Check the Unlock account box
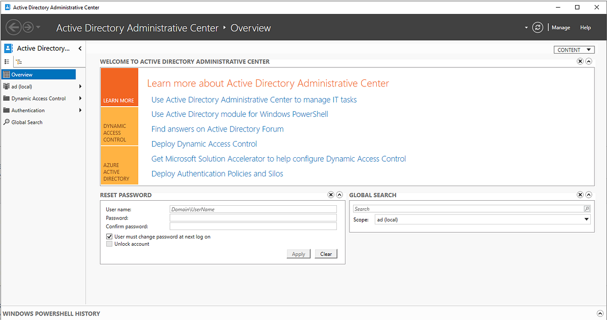 109,244
